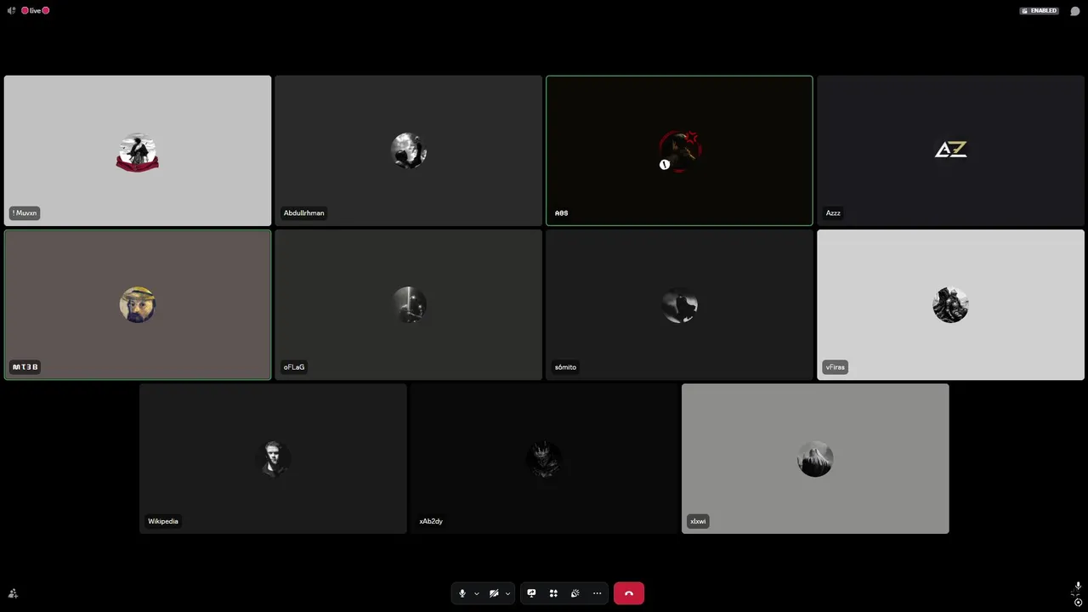
Task: Click Abdullrhman's avatar
Action: (408, 150)
